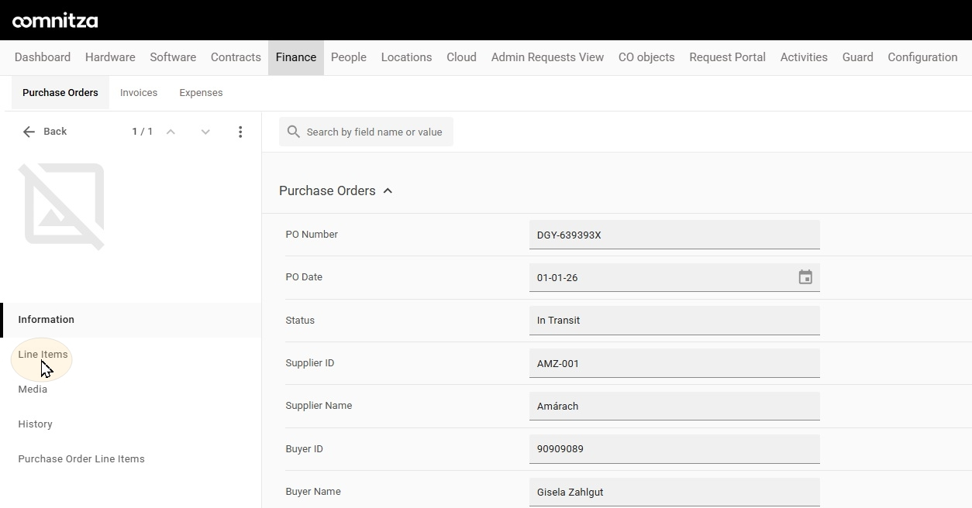The width and height of the screenshot is (972, 508).
Task: Click the PO Number field
Action: pos(674,235)
